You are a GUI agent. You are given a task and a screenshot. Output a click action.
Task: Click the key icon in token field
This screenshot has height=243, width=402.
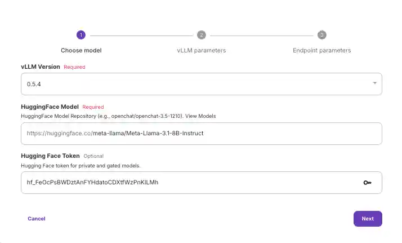click(367, 183)
